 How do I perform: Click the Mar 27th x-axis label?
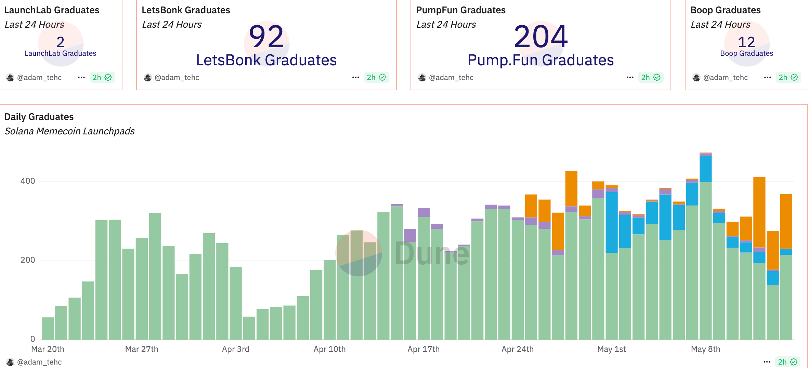[x=142, y=349]
